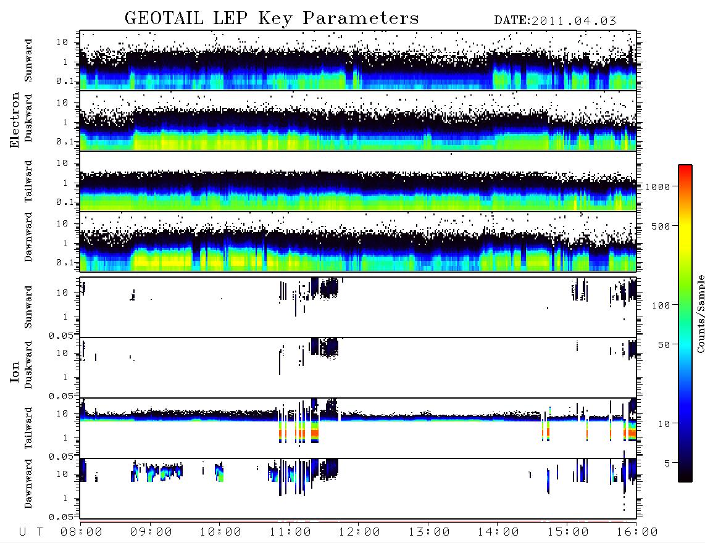Viewport: 705px width, 543px height.
Task: Click the 1000 colorbar tick value
Action: 657,187
